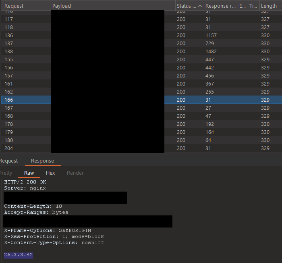Select request row 179

[x=141, y=132]
